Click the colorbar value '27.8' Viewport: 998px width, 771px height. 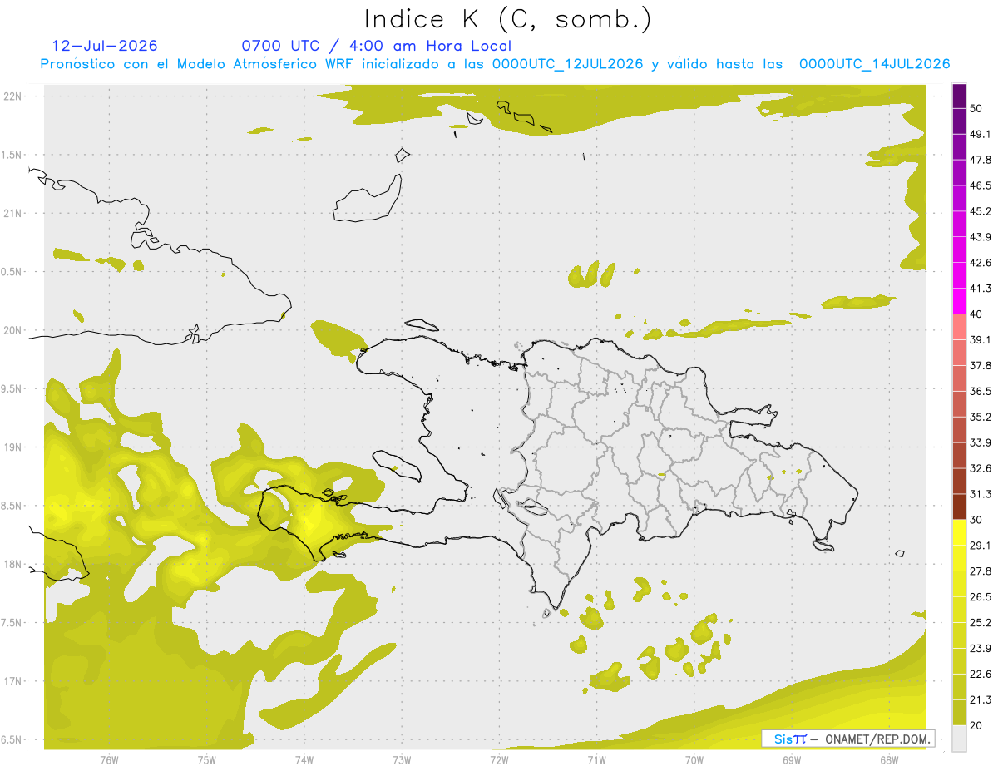(980, 571)
